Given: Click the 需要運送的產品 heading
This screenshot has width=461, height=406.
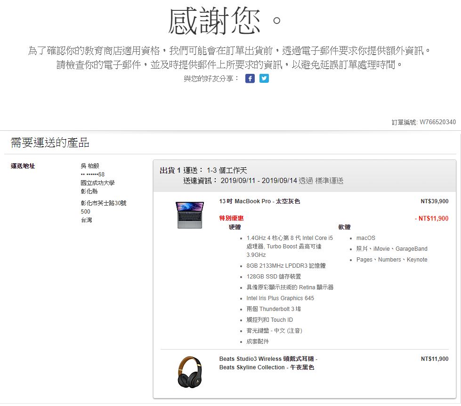Looking at the screenshot, I should tap(50, 143).
